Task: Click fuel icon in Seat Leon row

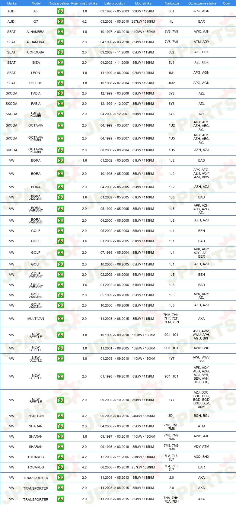Action: (x=60, y=73)
